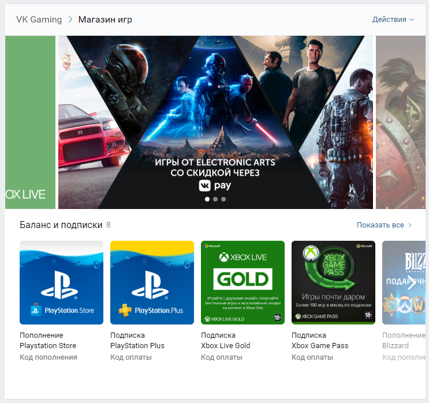Click the 18+ badge on Xbox Live Gold card
429x403 pixels.
[277, 318]
